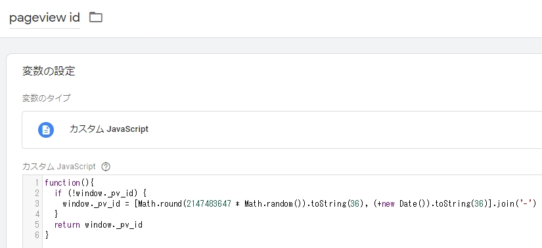Click the closing brace on line 6
Image resolution: width=542 pixels, height=248 pixels.
(47, 236)
